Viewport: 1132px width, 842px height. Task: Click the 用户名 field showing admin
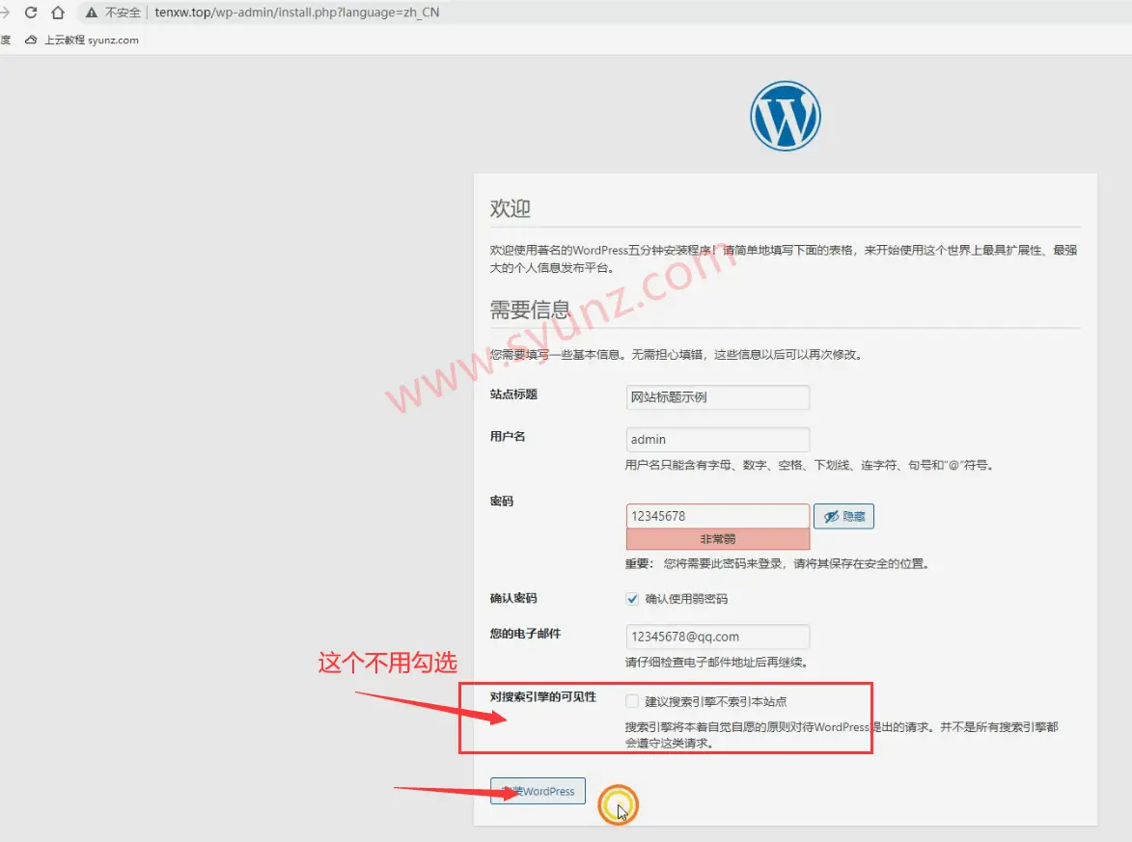point(717,439)
